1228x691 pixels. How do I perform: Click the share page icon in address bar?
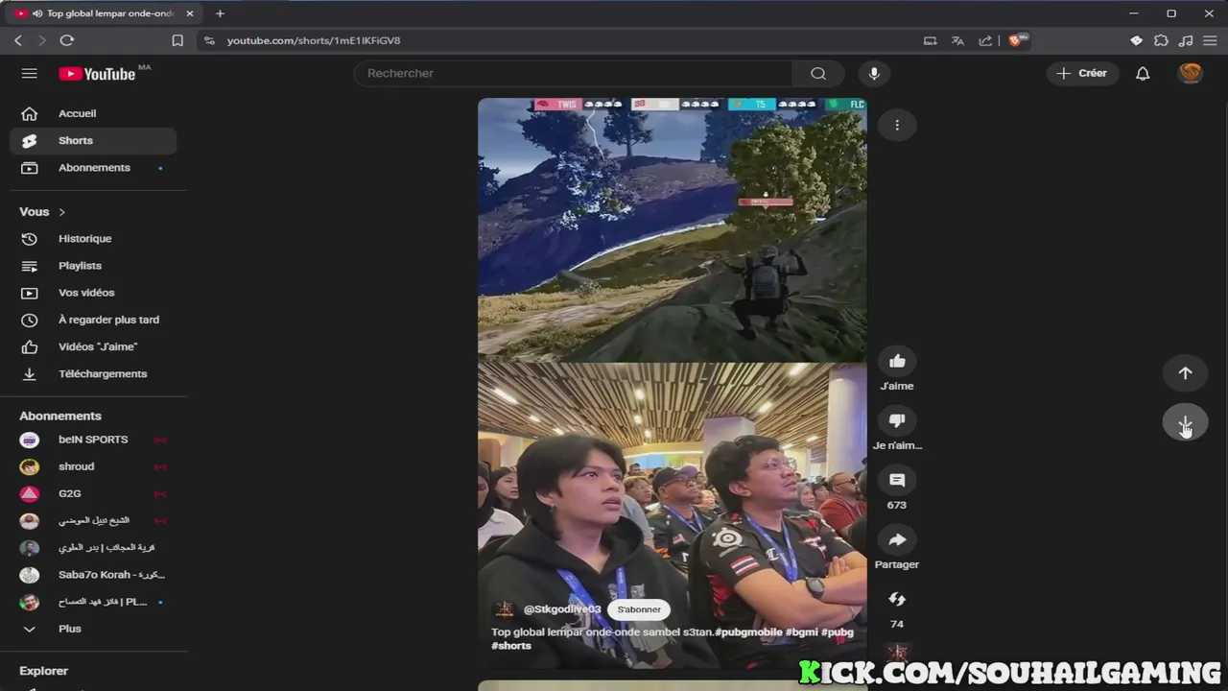point(985,40)
